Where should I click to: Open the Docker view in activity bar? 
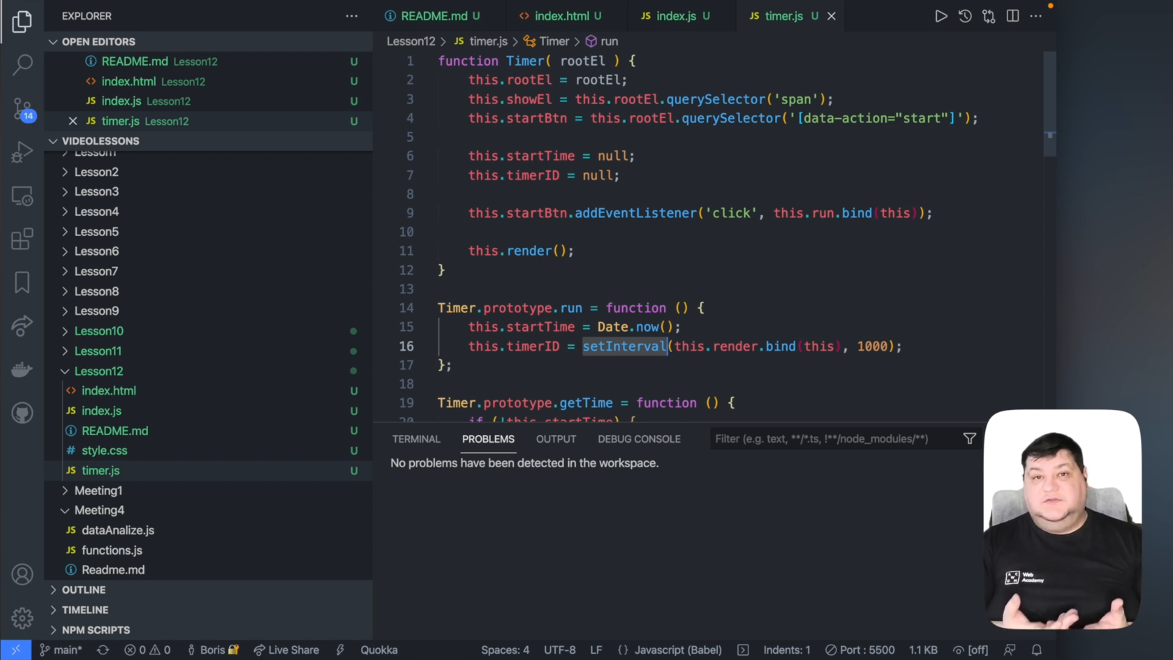[x=22, y=369]
